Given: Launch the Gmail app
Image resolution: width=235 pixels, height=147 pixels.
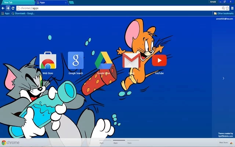Looking at the screenshot, I should (131, 60).
